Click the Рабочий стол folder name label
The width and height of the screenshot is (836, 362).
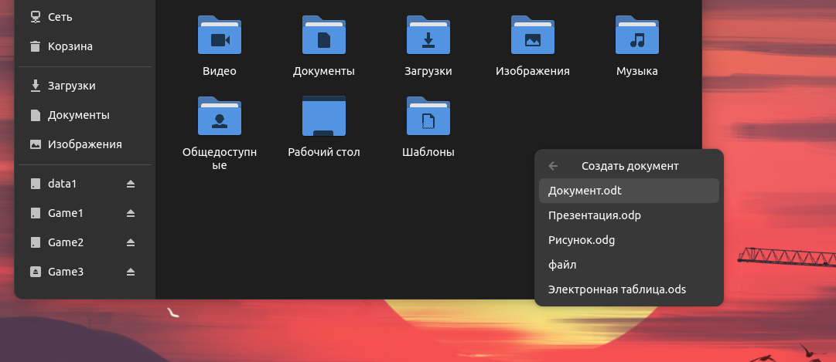[x=323, y=152]
